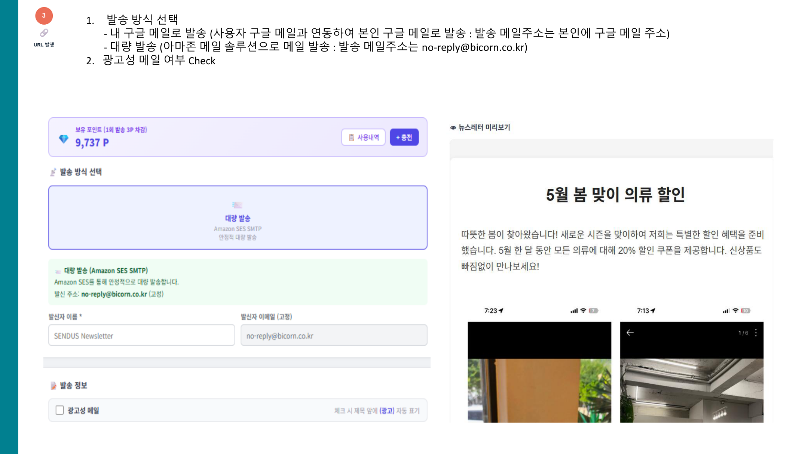
Task: Click the blue diamond points icon
Action: 64,139
